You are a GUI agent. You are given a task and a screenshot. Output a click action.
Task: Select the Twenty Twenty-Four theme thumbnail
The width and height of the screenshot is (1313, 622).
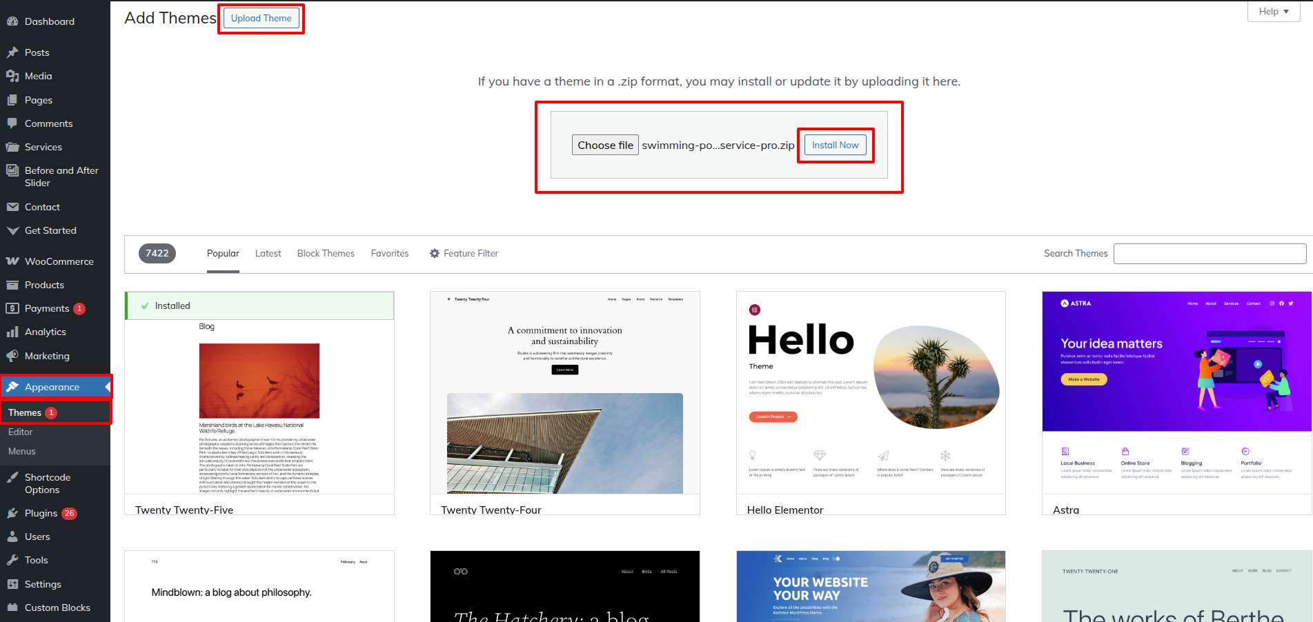click(565, 392)
